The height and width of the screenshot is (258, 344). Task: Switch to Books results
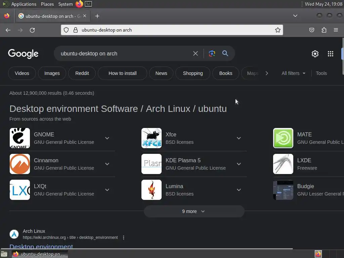[226, 73]
